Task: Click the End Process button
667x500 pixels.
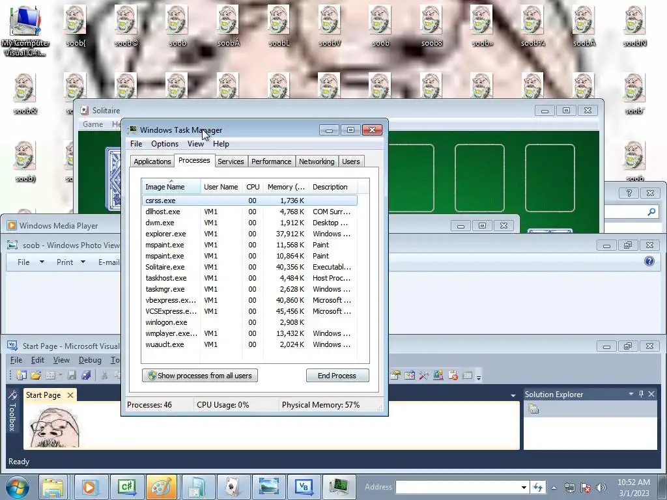Action: (x=337, y=376)
